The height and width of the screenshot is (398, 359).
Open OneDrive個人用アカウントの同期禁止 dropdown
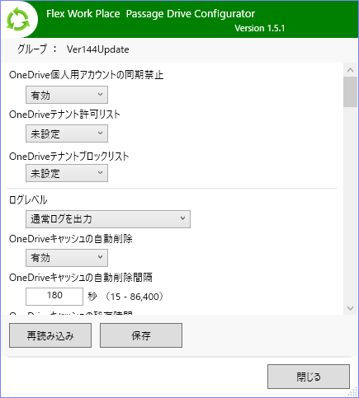pyautogui.click(x=67, y=95)
